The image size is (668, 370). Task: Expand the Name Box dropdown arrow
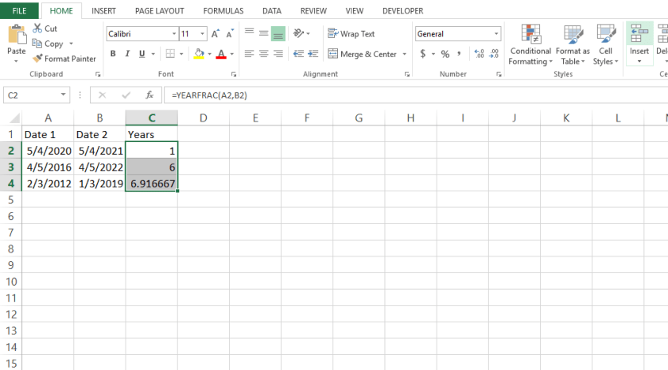tap(63, 94)
